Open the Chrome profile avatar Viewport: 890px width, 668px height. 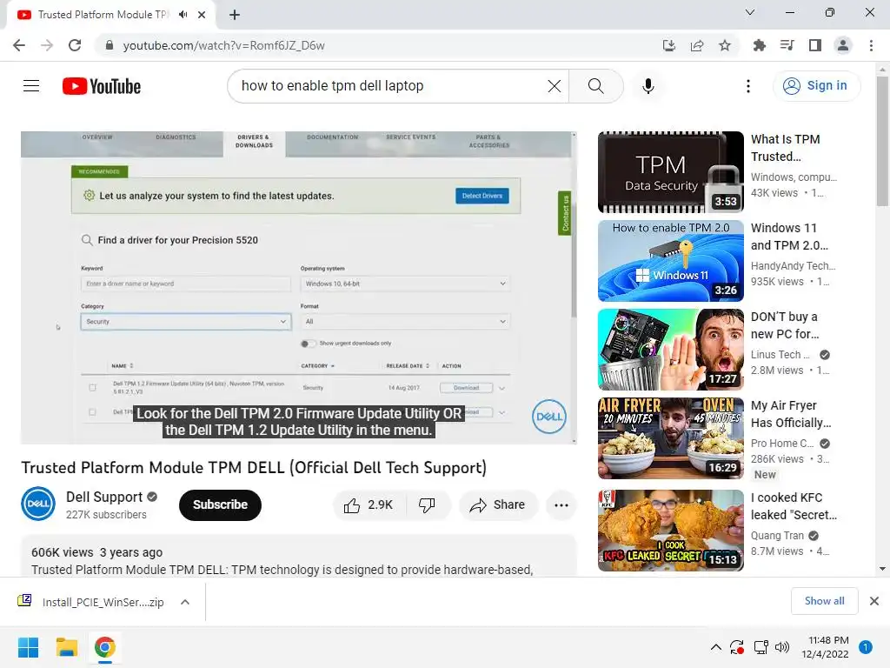point(843,45)
